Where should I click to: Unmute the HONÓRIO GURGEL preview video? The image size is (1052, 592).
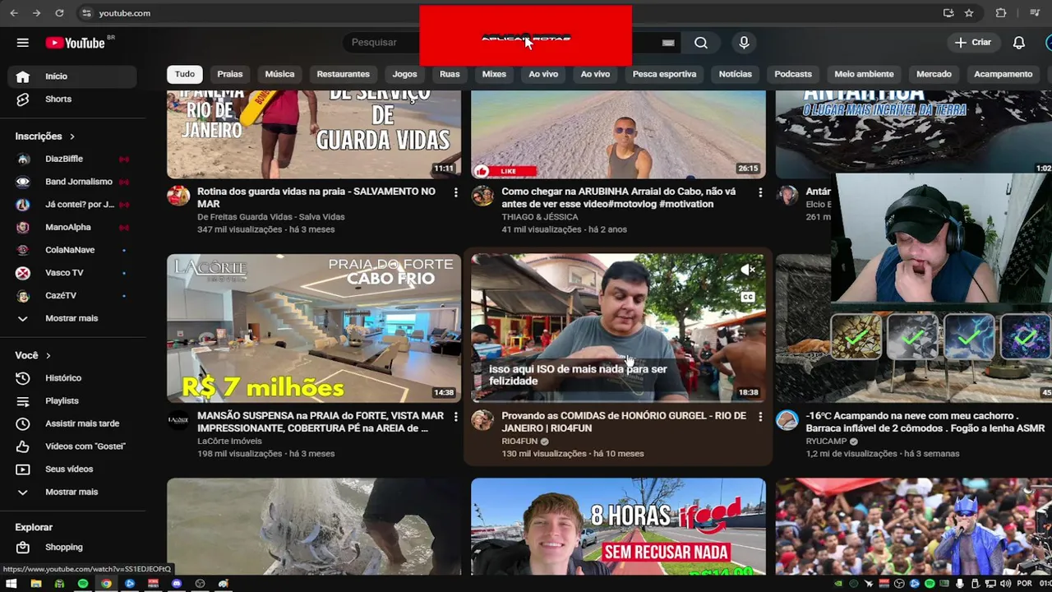click(748, 270)
